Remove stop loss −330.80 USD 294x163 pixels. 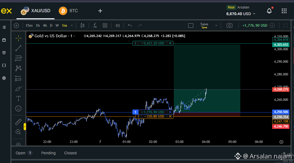(x=170, y=116)
